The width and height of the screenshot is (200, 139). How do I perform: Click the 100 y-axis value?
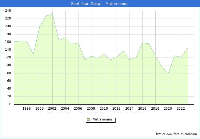[x=8, y=65]
